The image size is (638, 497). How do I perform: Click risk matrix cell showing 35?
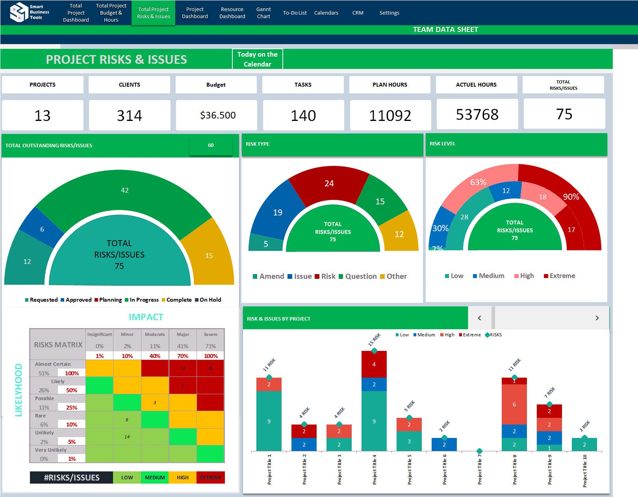(210, 368)
